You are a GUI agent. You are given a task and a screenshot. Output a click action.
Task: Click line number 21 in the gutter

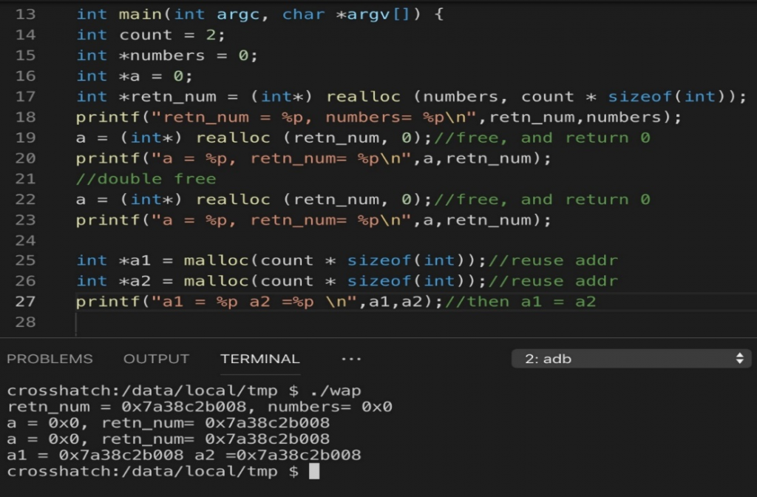[25, 179]
